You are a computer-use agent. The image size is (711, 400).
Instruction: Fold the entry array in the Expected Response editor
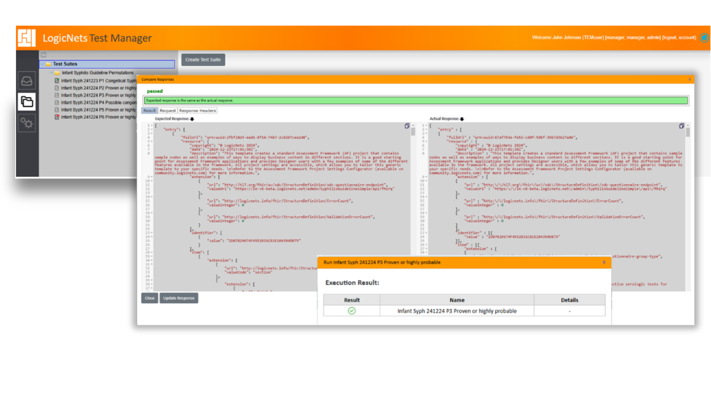click(151, 129)
